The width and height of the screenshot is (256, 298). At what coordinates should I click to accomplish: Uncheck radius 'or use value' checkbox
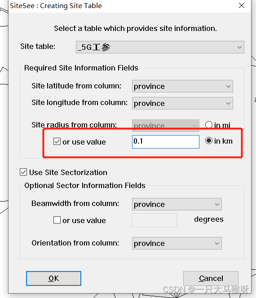coord(57,141)
